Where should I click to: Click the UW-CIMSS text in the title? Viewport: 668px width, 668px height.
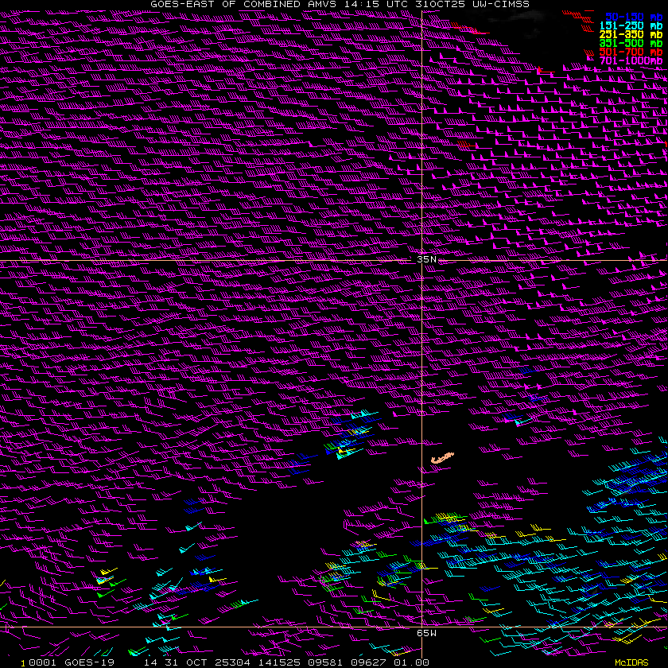click(501, 4)
